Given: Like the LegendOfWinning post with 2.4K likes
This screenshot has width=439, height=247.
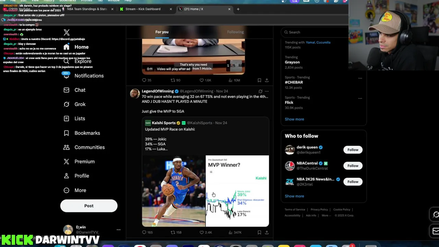Looking at the screenshot, I should click(x=205, y=233).
